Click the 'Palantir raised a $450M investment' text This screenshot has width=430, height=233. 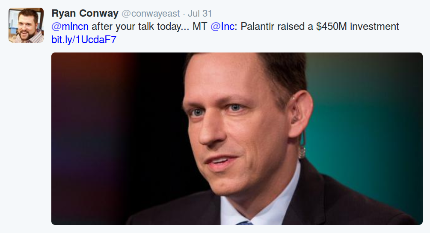click(320, 26)
